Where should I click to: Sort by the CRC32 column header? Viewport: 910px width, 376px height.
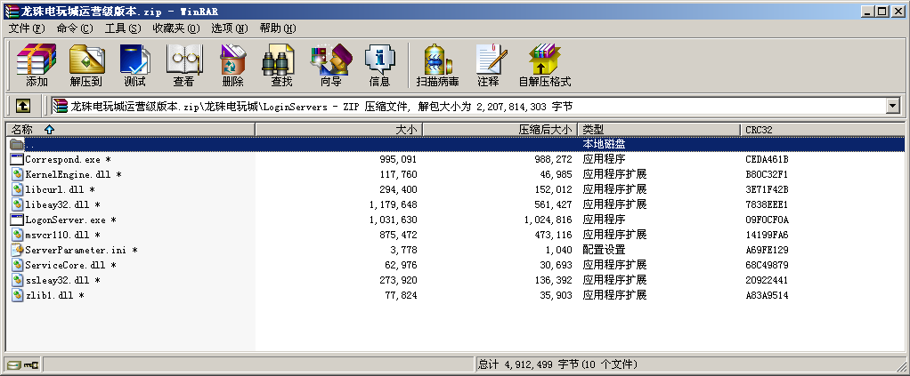click(823, 130)
